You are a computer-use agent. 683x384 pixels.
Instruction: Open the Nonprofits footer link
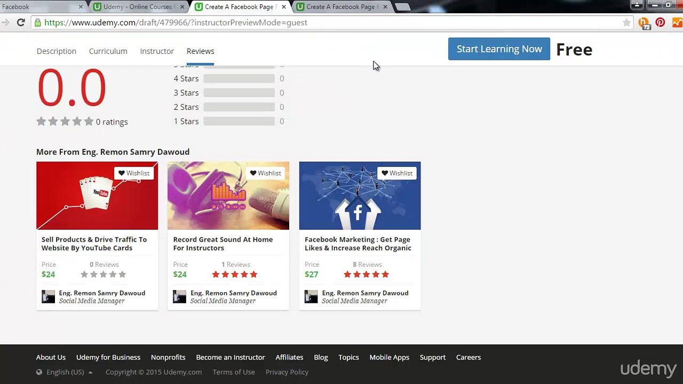point(168,357)
